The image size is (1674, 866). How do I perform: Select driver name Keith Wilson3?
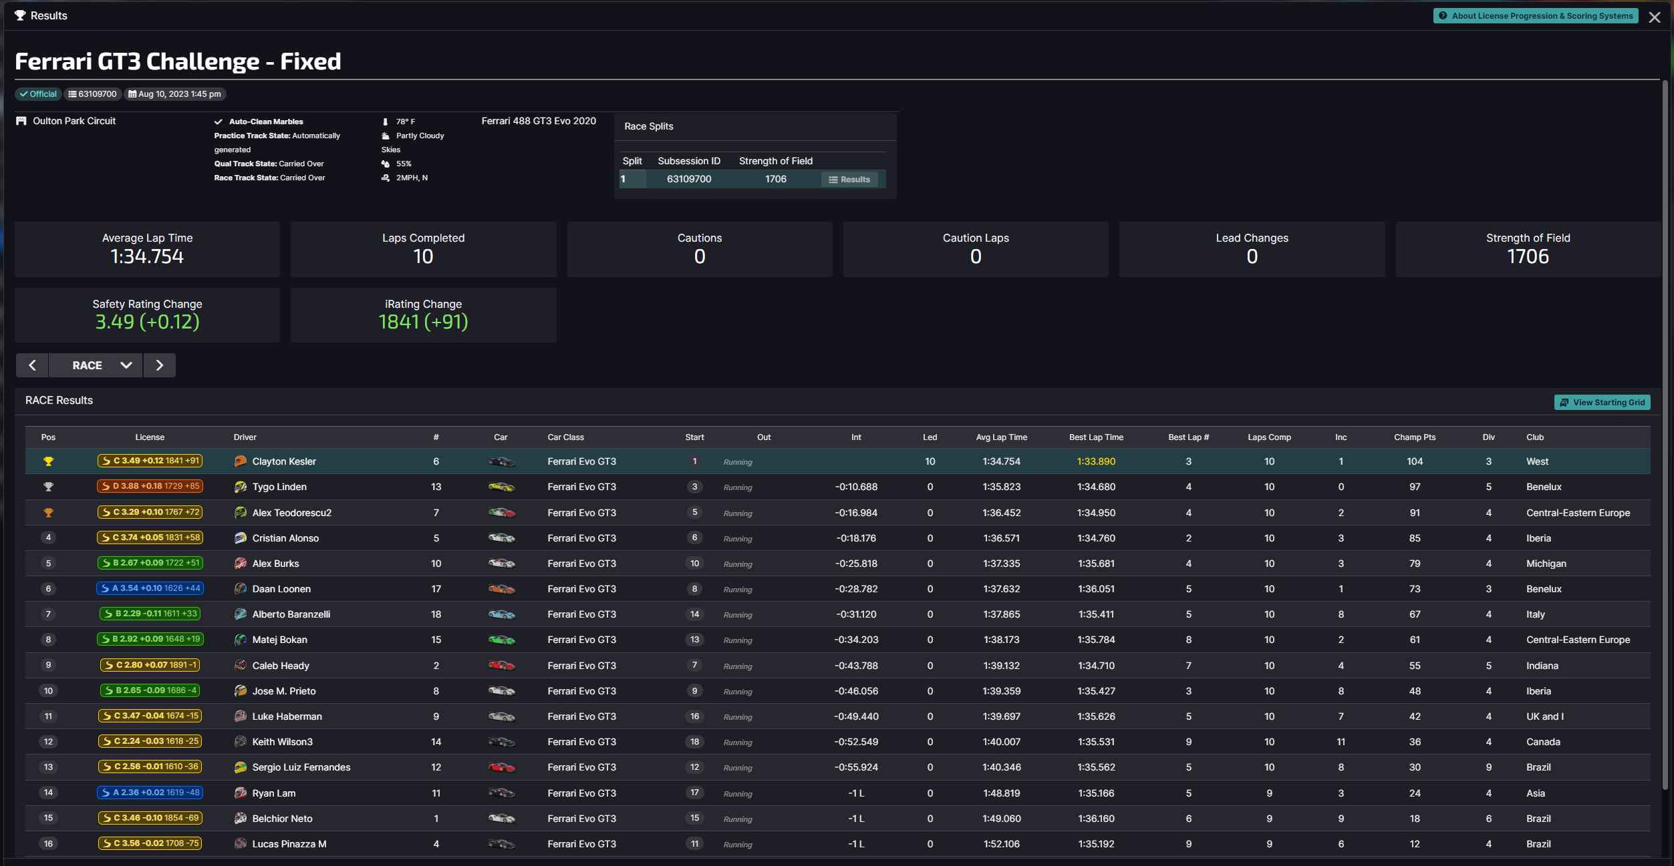(x=283, y=742)
